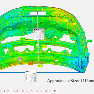The width and height of the screenshot is (94, 94).
Task: Select the yellow +0.16 deviation label
Action: click(x=73, y=24)
